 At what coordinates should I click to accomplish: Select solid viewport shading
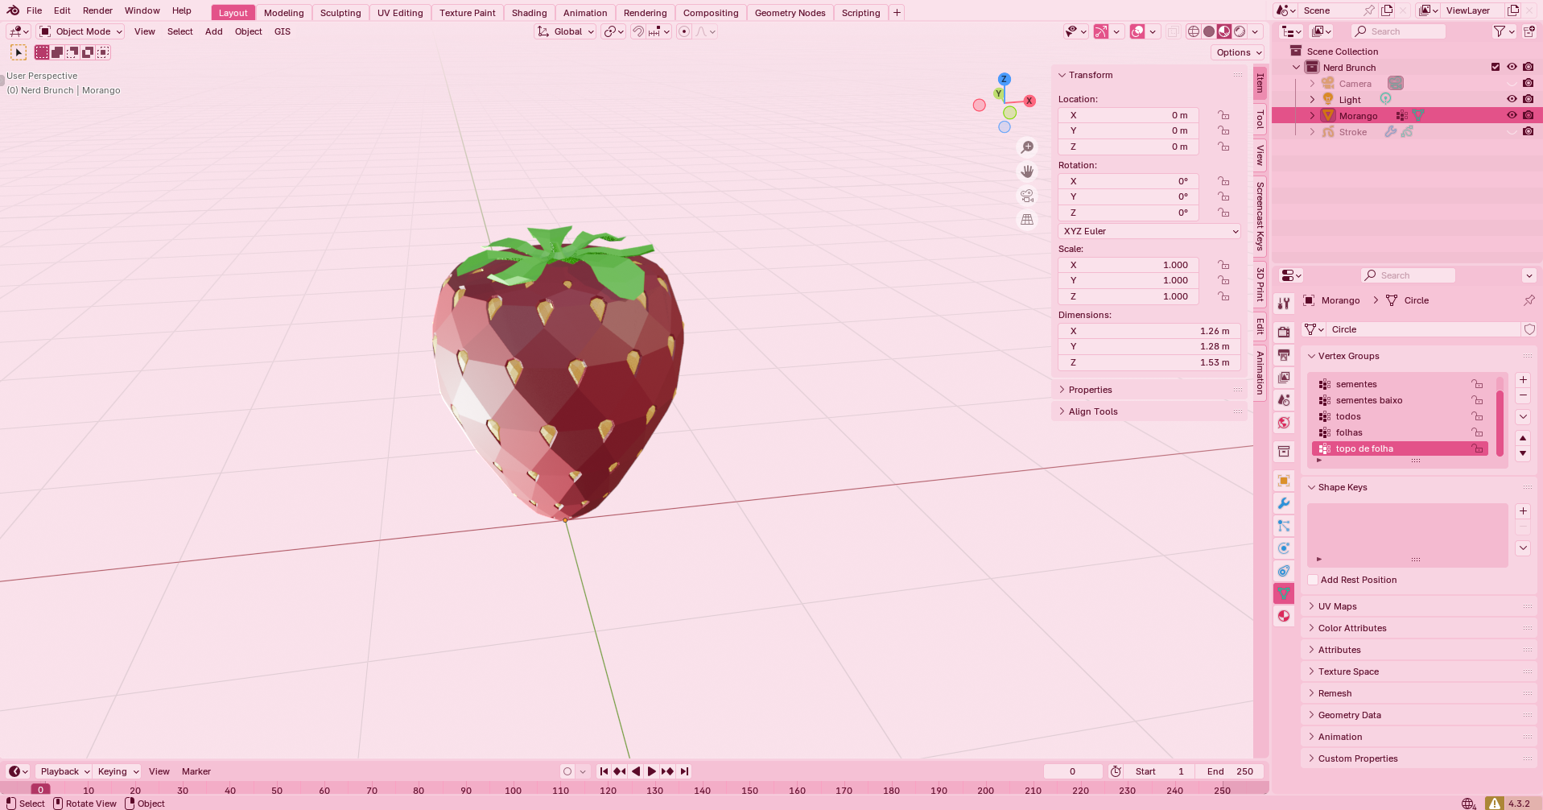click(x=1209, y=31)
